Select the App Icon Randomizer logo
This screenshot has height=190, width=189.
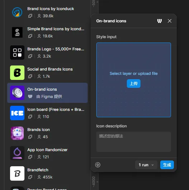pyautogui.click(x=17, y=153)
